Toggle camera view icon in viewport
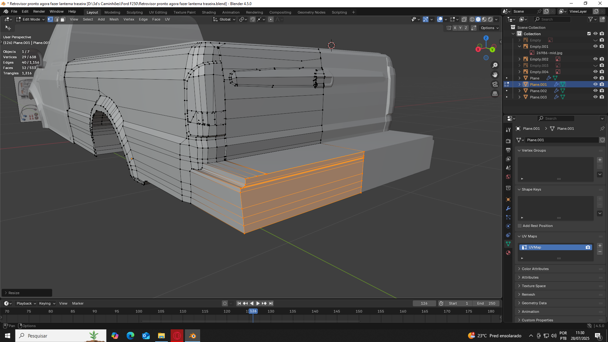 pyautogui.click(x=495, y=84)
